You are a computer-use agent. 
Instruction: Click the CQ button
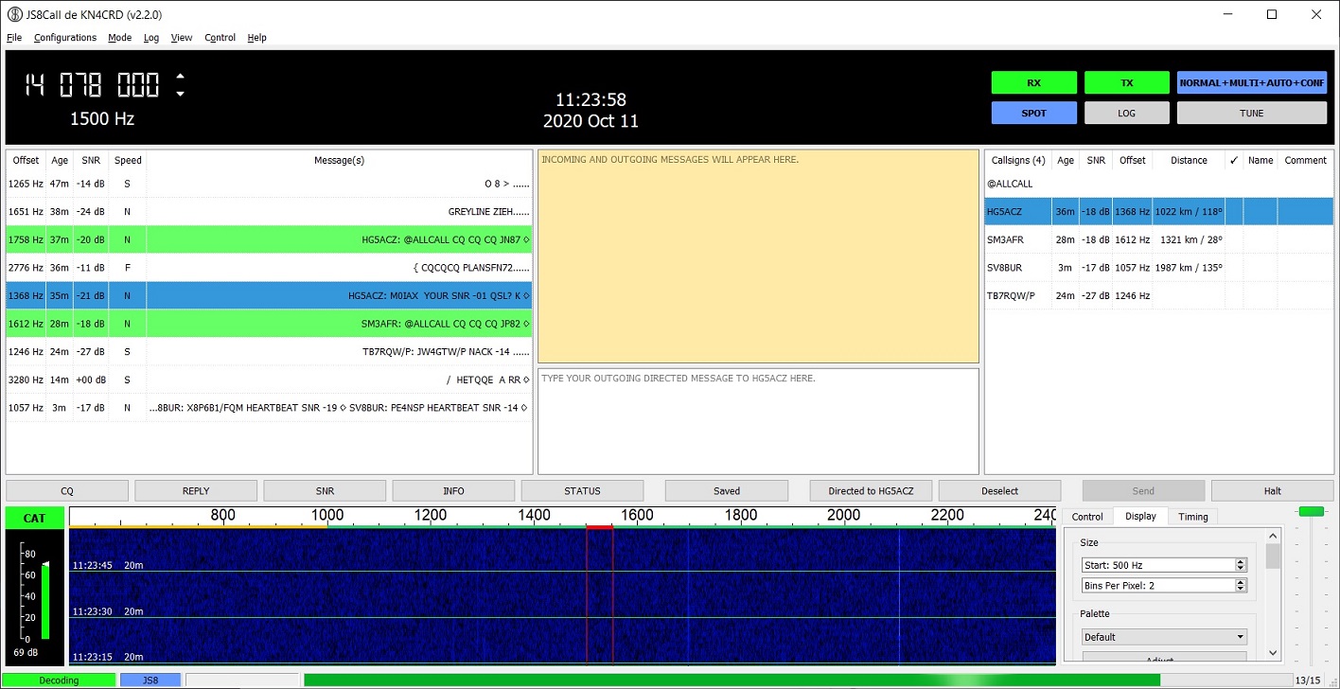pos(67,491)
